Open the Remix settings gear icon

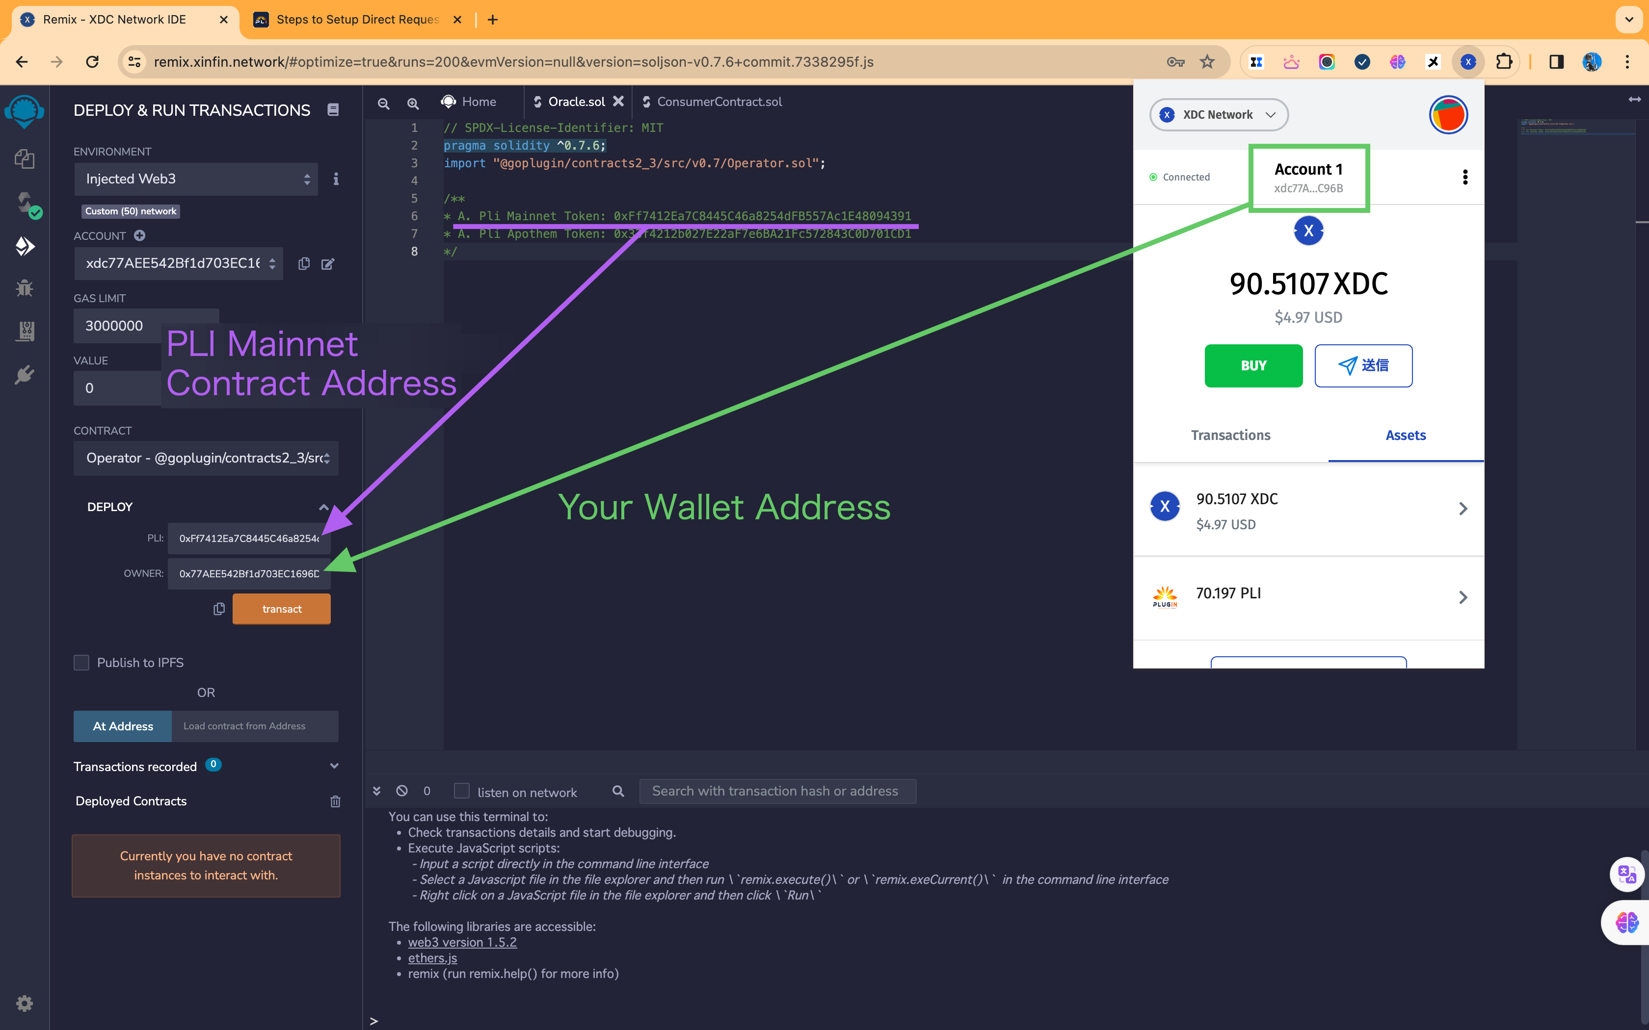25,1003
